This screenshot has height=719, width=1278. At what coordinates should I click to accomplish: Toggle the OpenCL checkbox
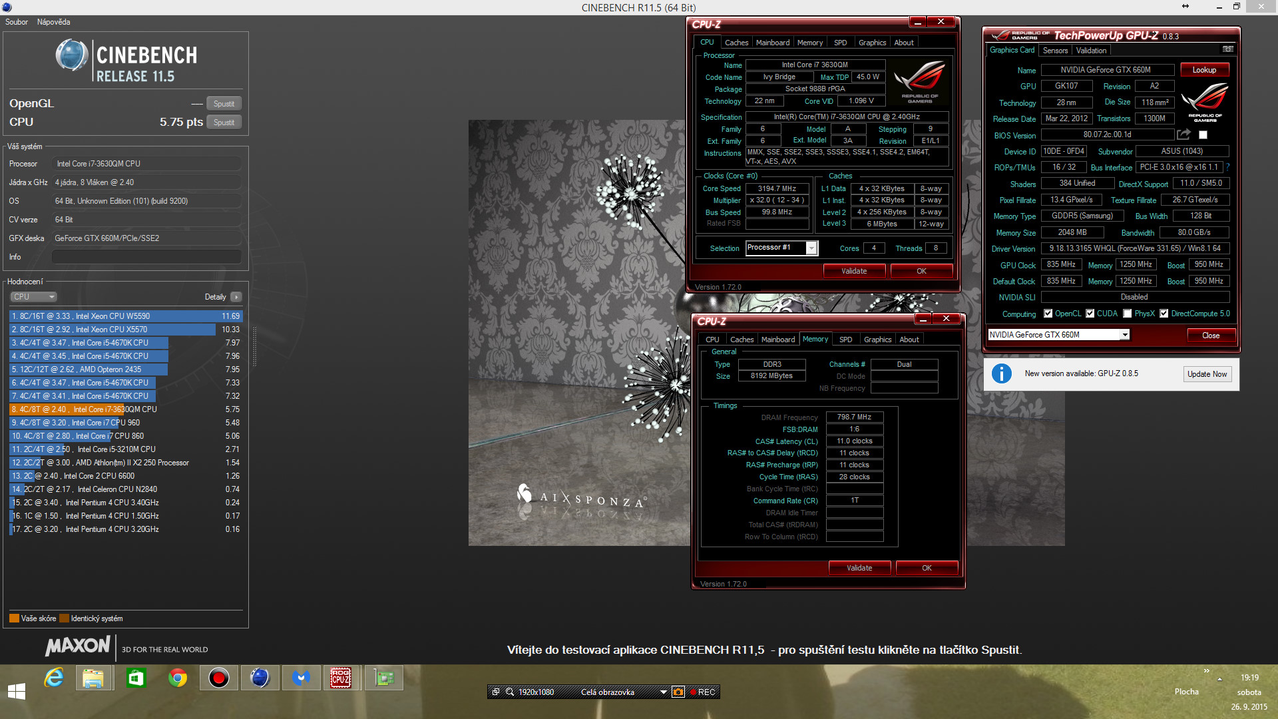[x=1048, y=314]
